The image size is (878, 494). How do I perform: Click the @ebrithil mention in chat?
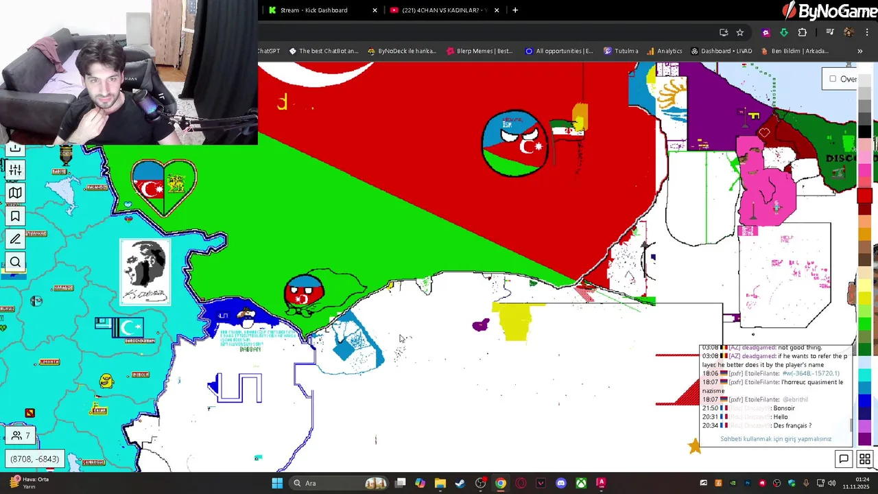(x=795, y=399)
